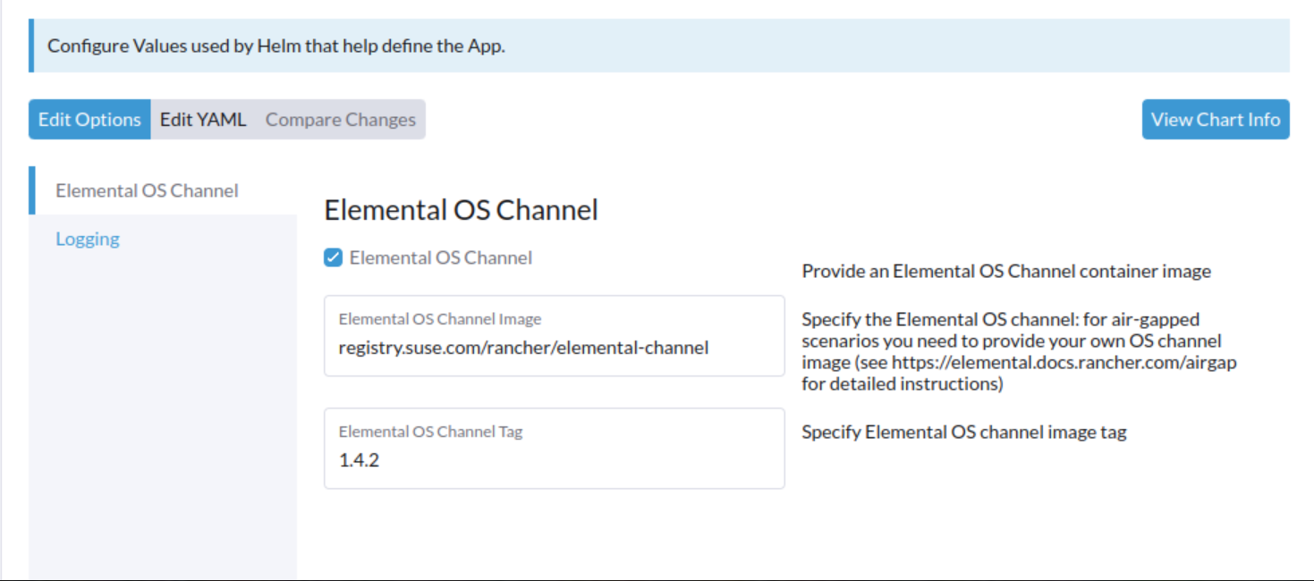Image resolution: width=1314 pixels, height=581 pixels.
Task: Click the Elemental OS Channel Image field
Action: pyautogui.click(x=555, y=347)
